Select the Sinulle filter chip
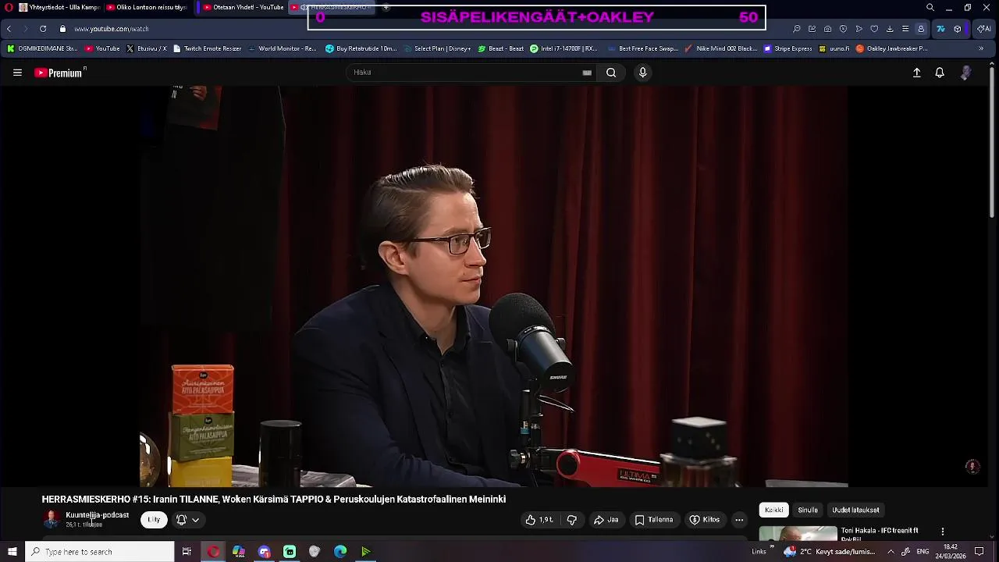Image resolution: width=999 pixels, height=562 pixels. tap(808, 510)
